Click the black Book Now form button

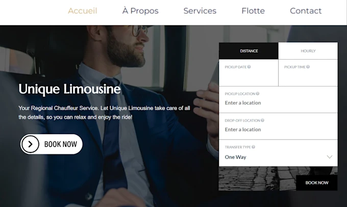pyautogui.click(x=317, y=183)
